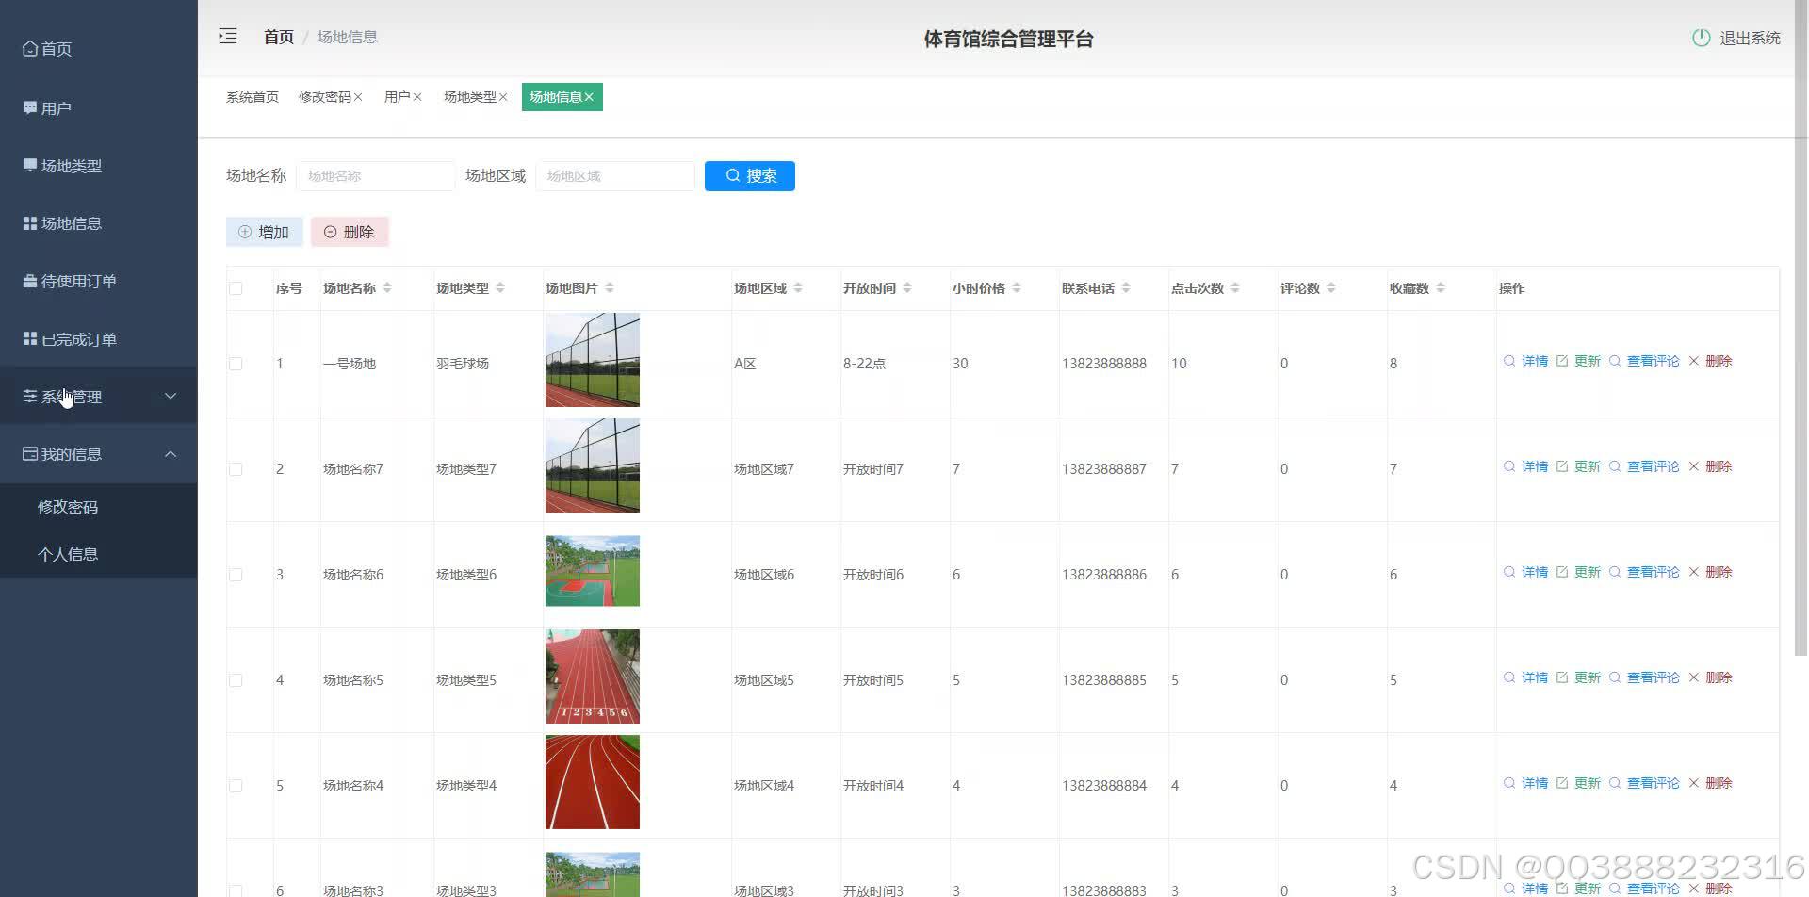
Task: Click the 场地类型 monitor icon in sidebar
Action: [30, 166]
